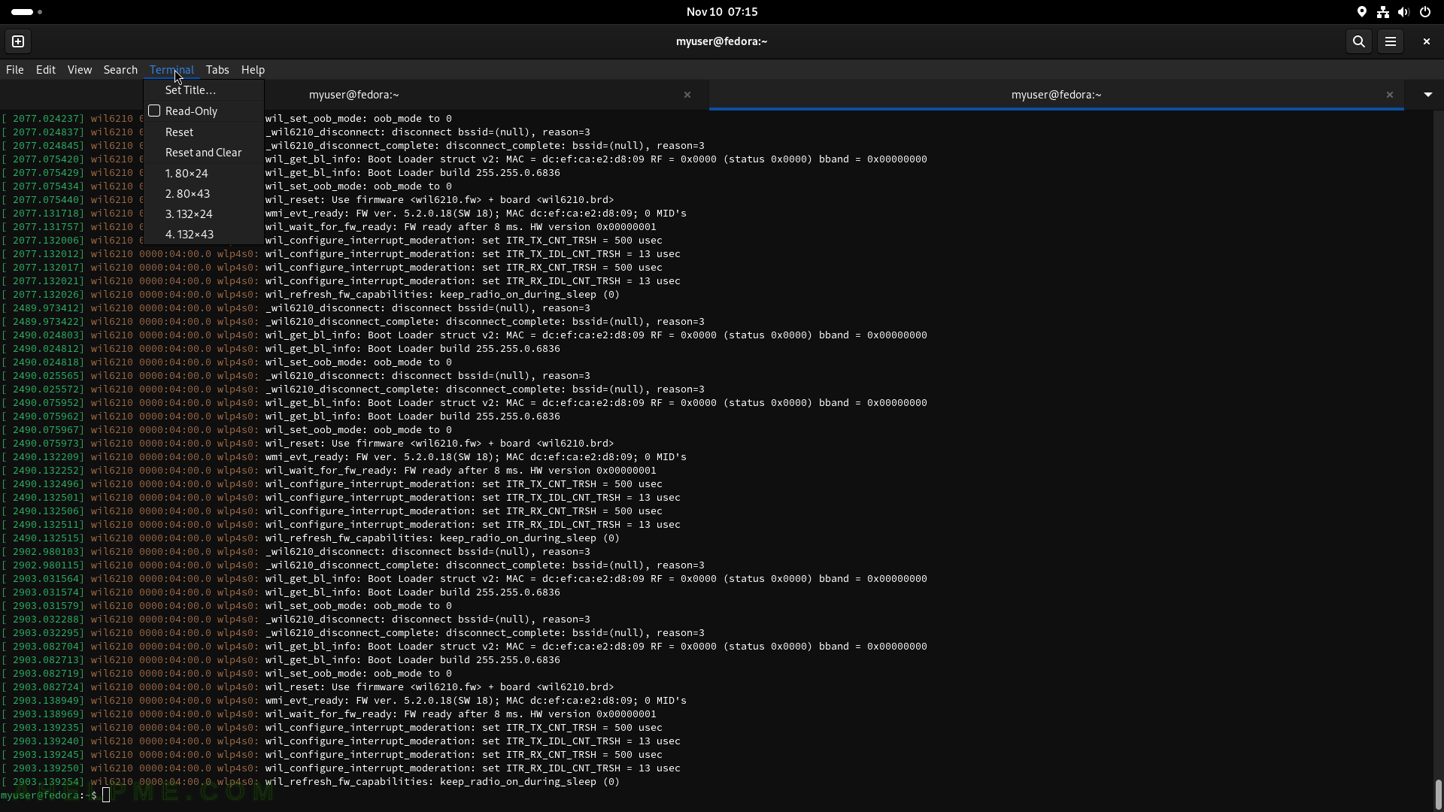Open the View menu
The image size is (1444, 812).
tap(80, 70)
